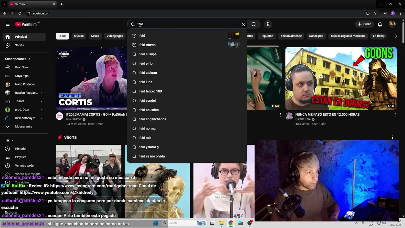Expand the Suscripciones section chevron

[x=30, y=59]
